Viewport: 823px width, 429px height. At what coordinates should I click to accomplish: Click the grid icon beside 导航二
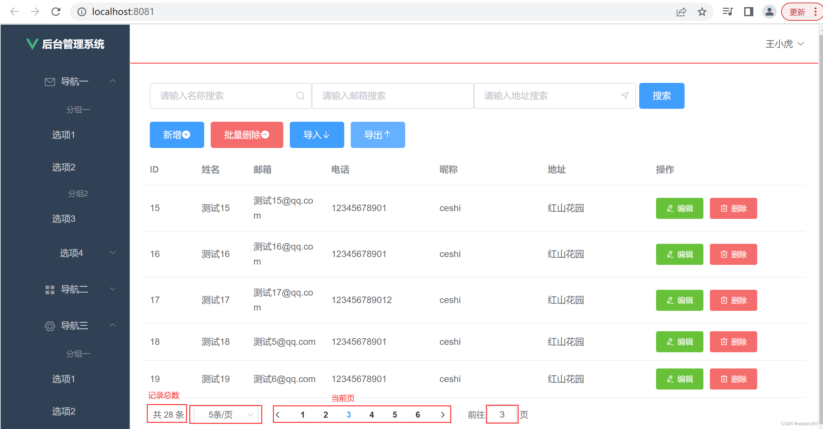tap(49, 289)
